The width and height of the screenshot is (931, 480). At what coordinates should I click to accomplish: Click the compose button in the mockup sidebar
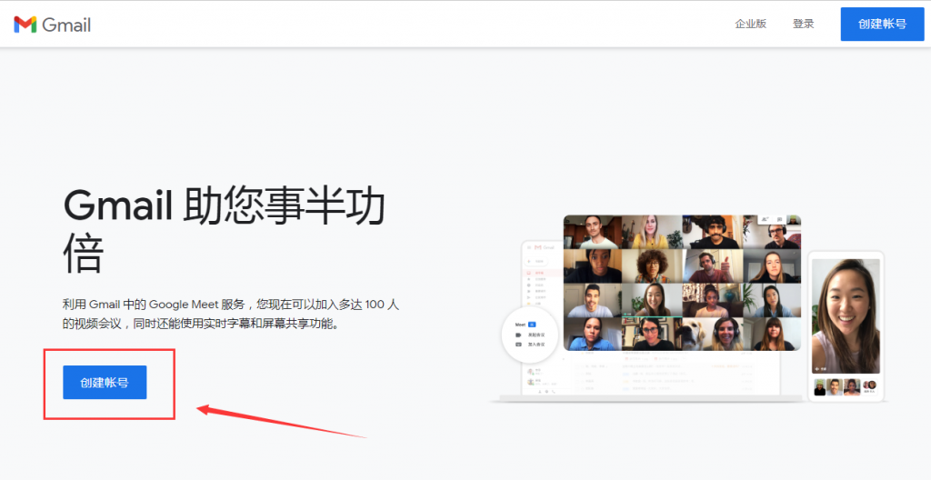pos(538,261)
